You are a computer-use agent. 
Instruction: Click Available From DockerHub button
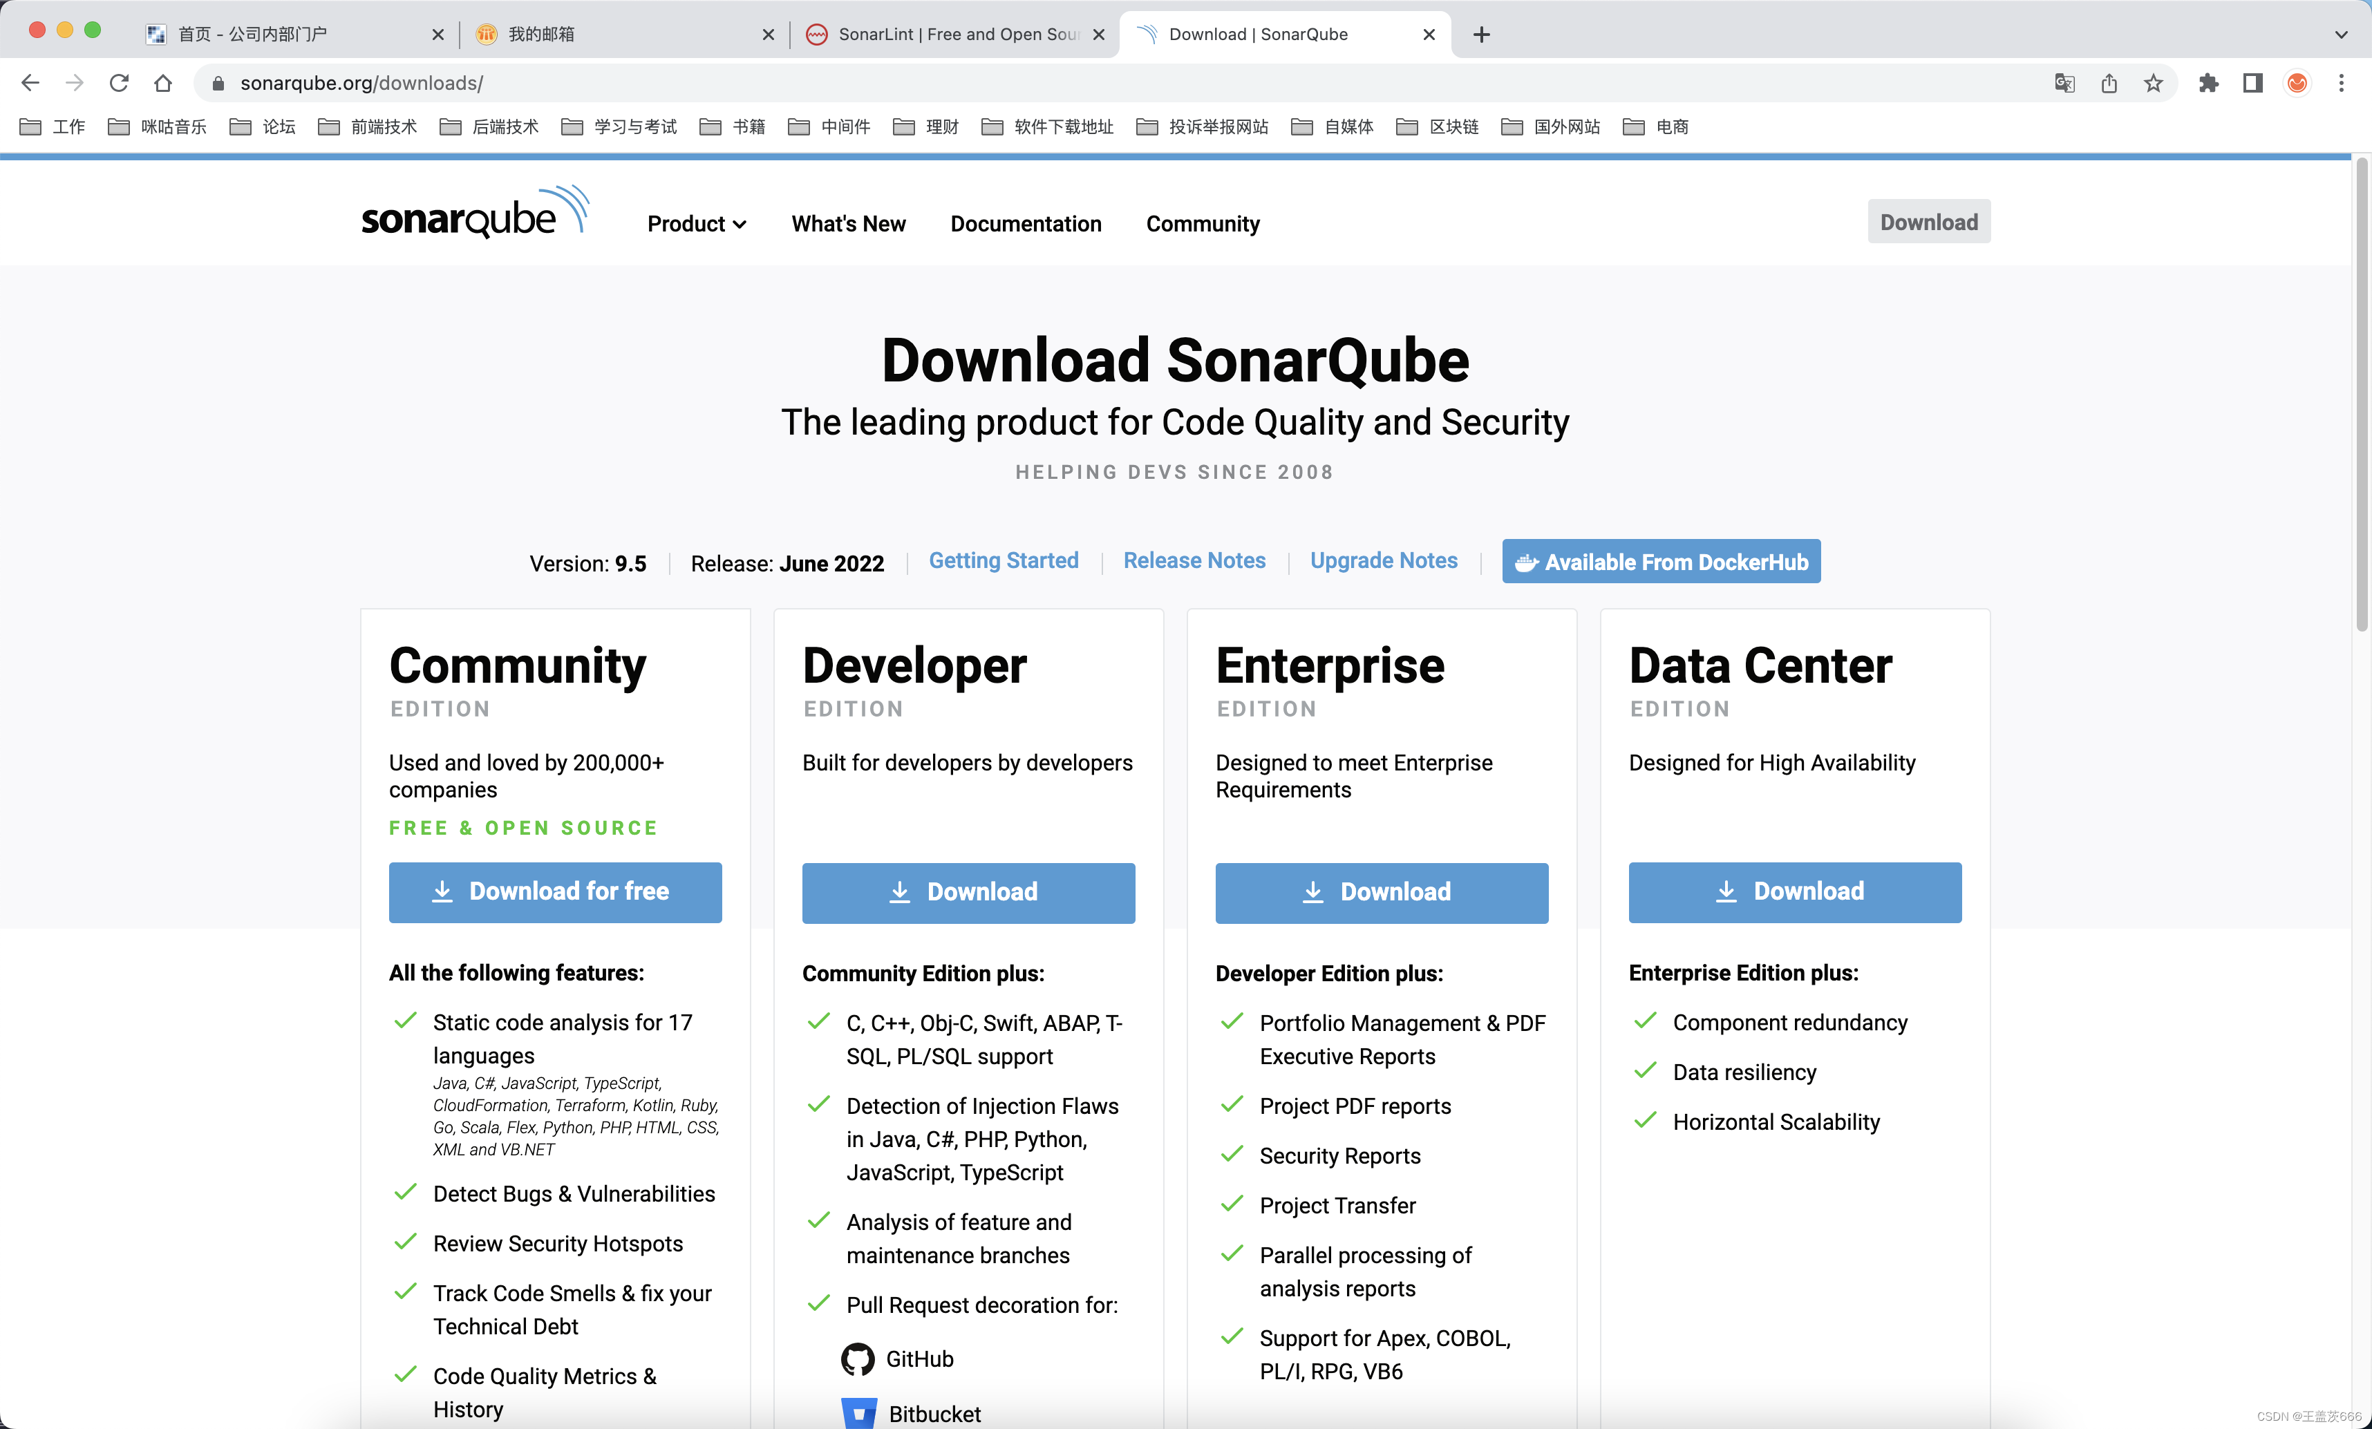click(1661, 561)
